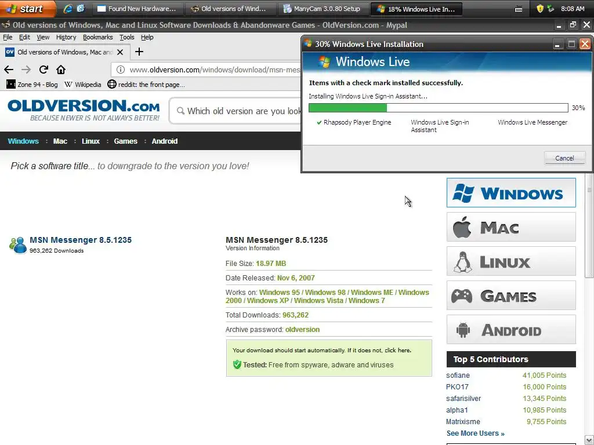This screenshot has height=445, width=594.
Task: Open the Edit menu
Action: point(24,37)
